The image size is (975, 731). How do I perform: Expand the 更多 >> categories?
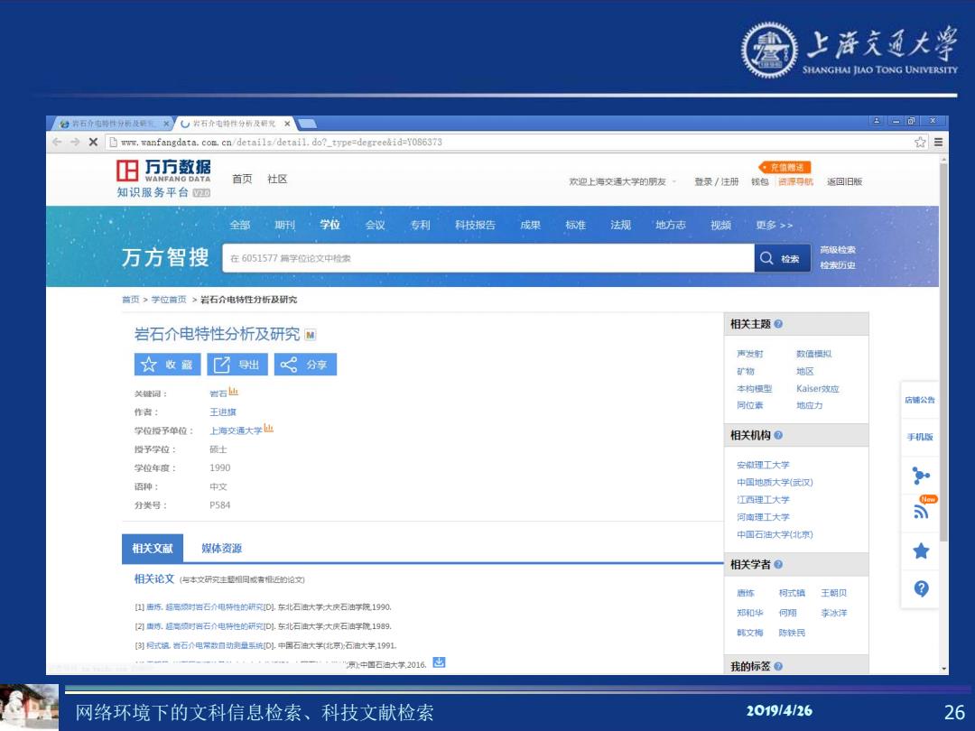[775, 225]
